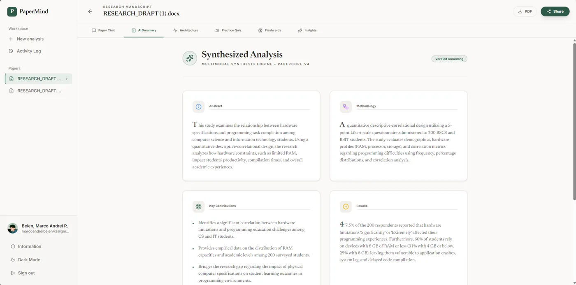Click the name Belen, Marco Andrei R.
The width and height of the screenshot is (576, 285).
[x=45, y=226]
